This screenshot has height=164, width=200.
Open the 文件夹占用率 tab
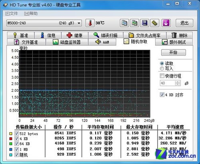point(145,35)
